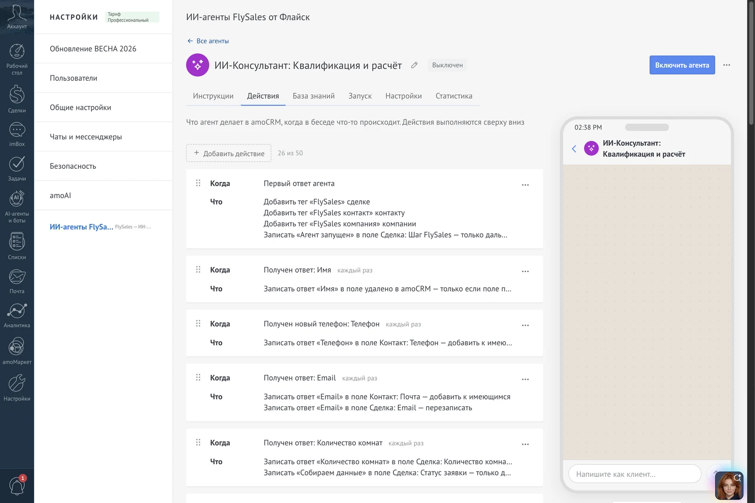Open the Списки sidebar icon

17,246
